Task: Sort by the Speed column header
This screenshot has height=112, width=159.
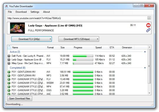Action: tap(101, 47)
